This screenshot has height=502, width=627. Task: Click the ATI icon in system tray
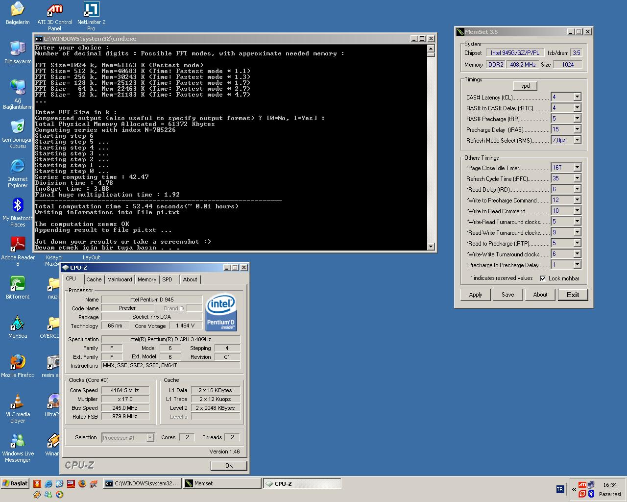tap(582, 485)
